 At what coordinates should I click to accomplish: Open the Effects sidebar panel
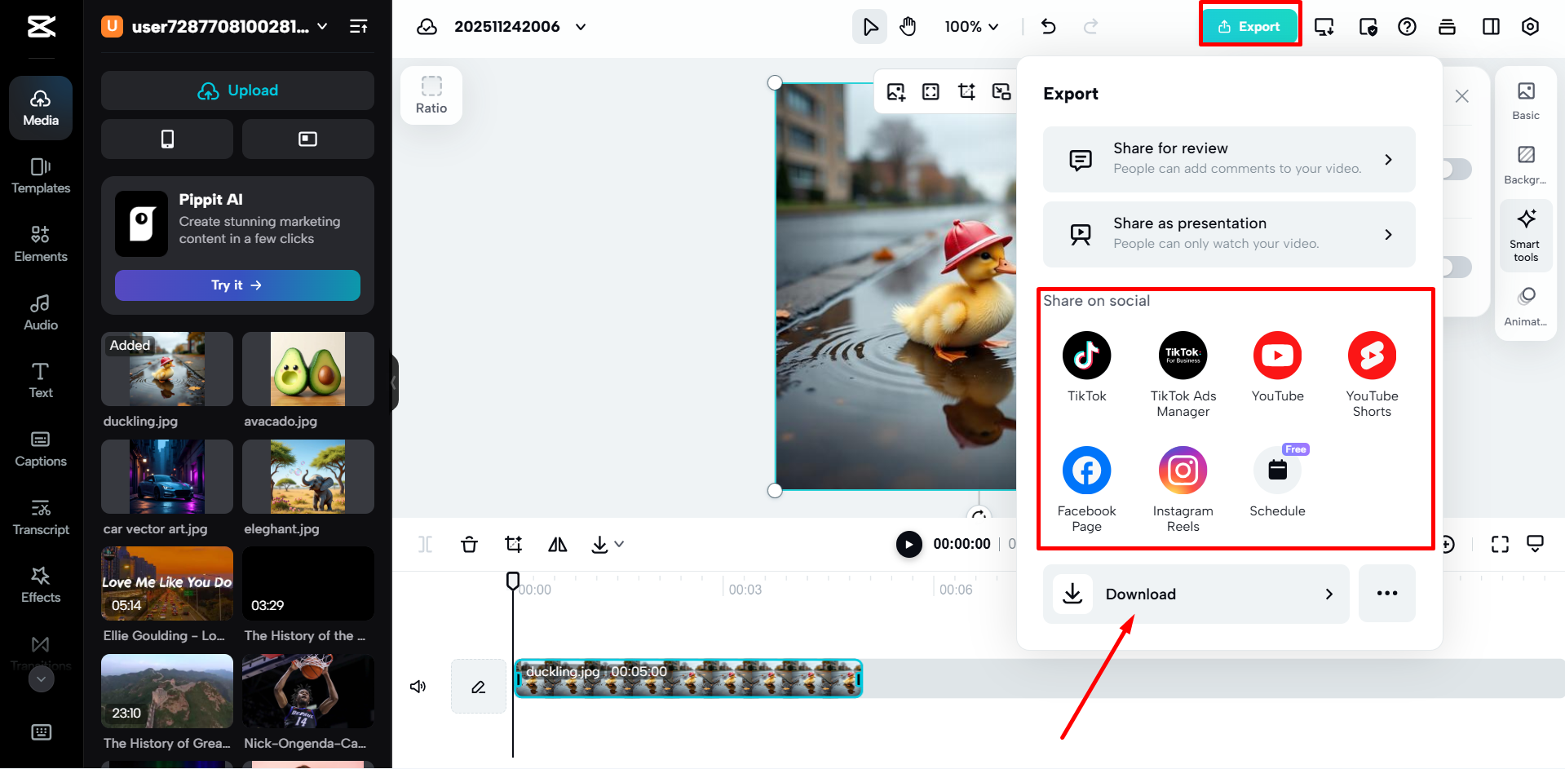[x=41, y=585]
